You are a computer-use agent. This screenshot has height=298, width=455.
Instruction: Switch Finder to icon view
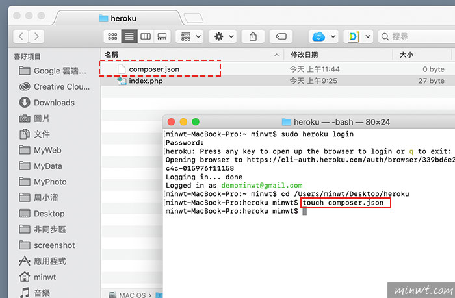tap(112, 36)
